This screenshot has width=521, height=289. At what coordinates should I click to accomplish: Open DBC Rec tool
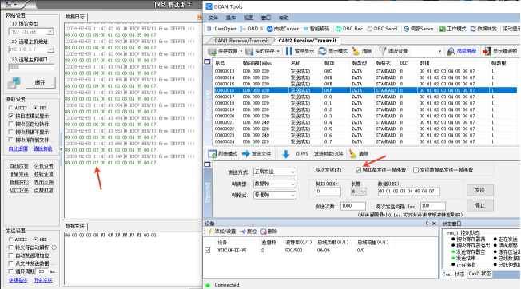coord(349,29)
